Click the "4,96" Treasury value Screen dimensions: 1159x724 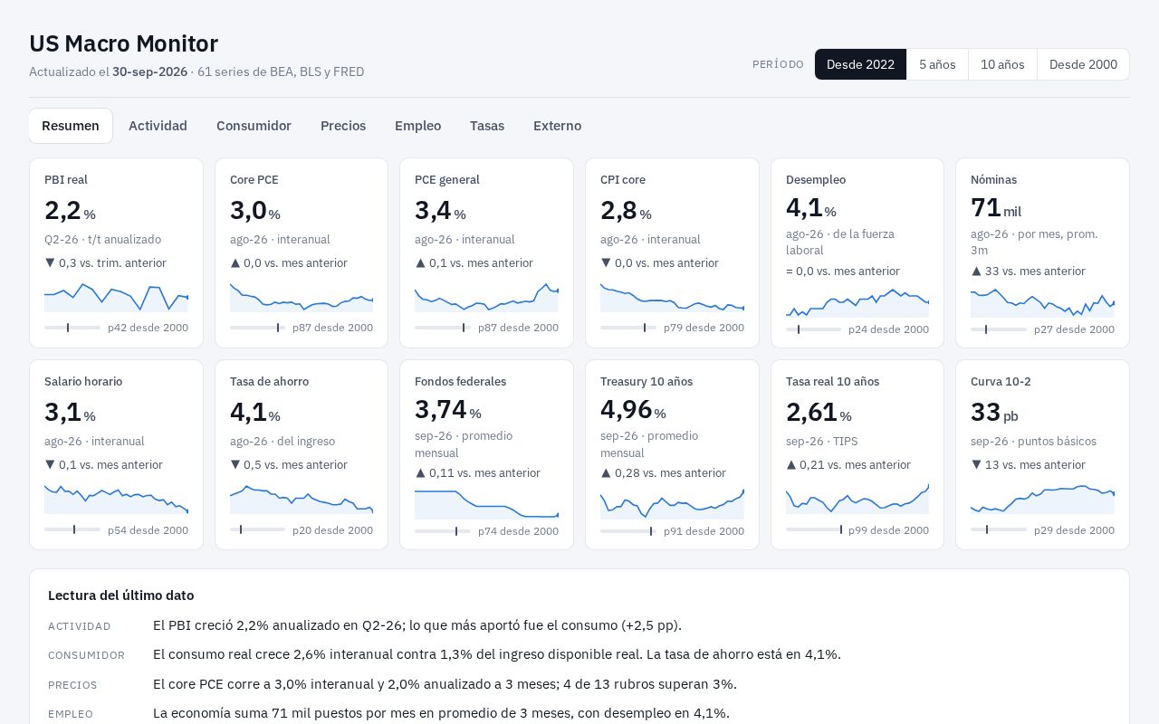point(627,409)
